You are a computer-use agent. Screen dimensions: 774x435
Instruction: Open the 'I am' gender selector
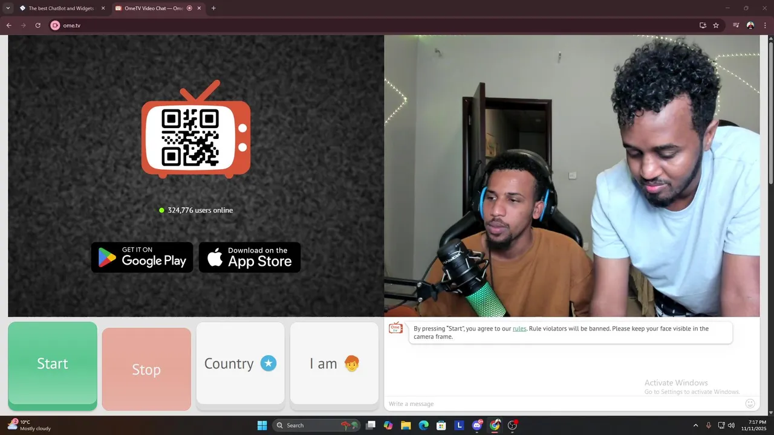click(334, 363)
